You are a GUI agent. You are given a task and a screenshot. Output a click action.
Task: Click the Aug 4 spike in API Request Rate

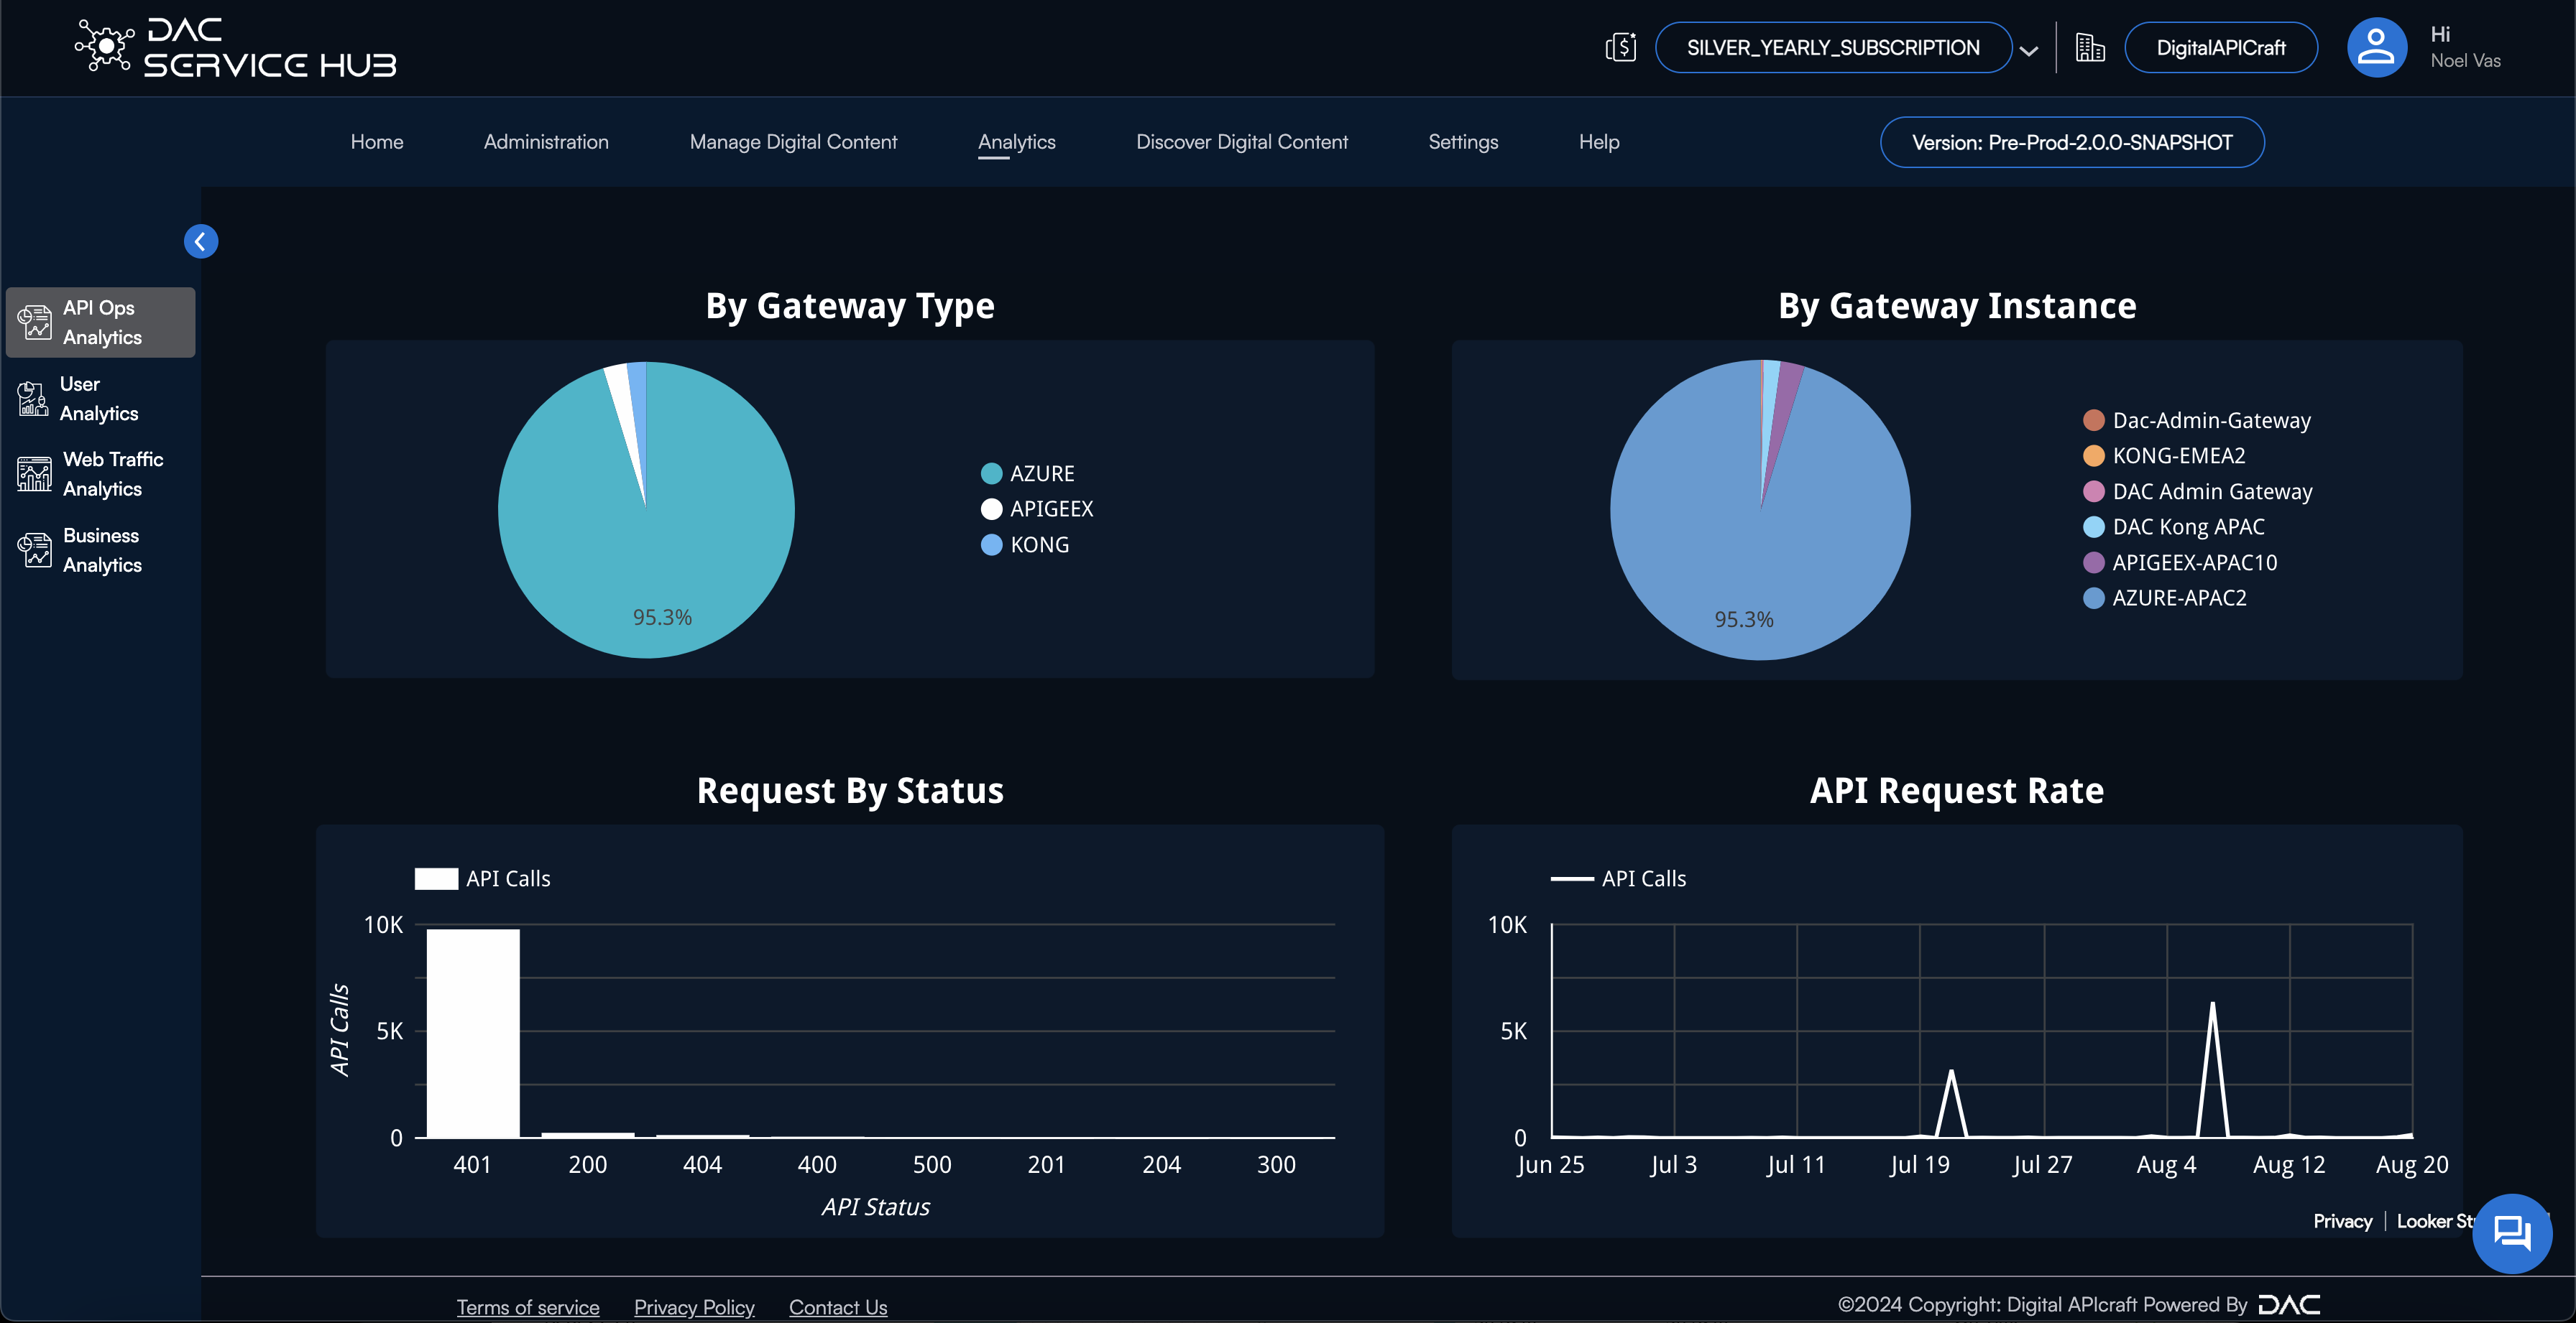click(2212, 1069)
